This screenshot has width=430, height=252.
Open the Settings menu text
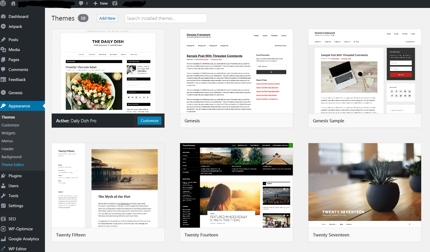[16, 206]
